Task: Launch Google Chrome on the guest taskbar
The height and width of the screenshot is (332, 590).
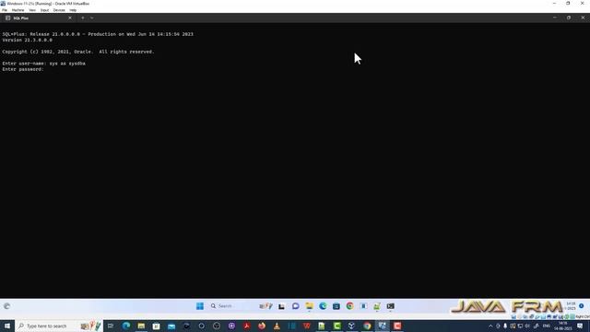Action: tap(350, 306)
